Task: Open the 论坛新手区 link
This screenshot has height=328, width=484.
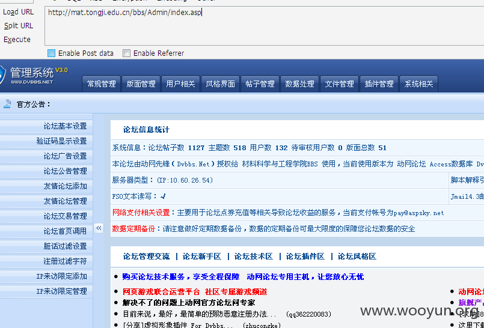Action: [x=202, y=257]
